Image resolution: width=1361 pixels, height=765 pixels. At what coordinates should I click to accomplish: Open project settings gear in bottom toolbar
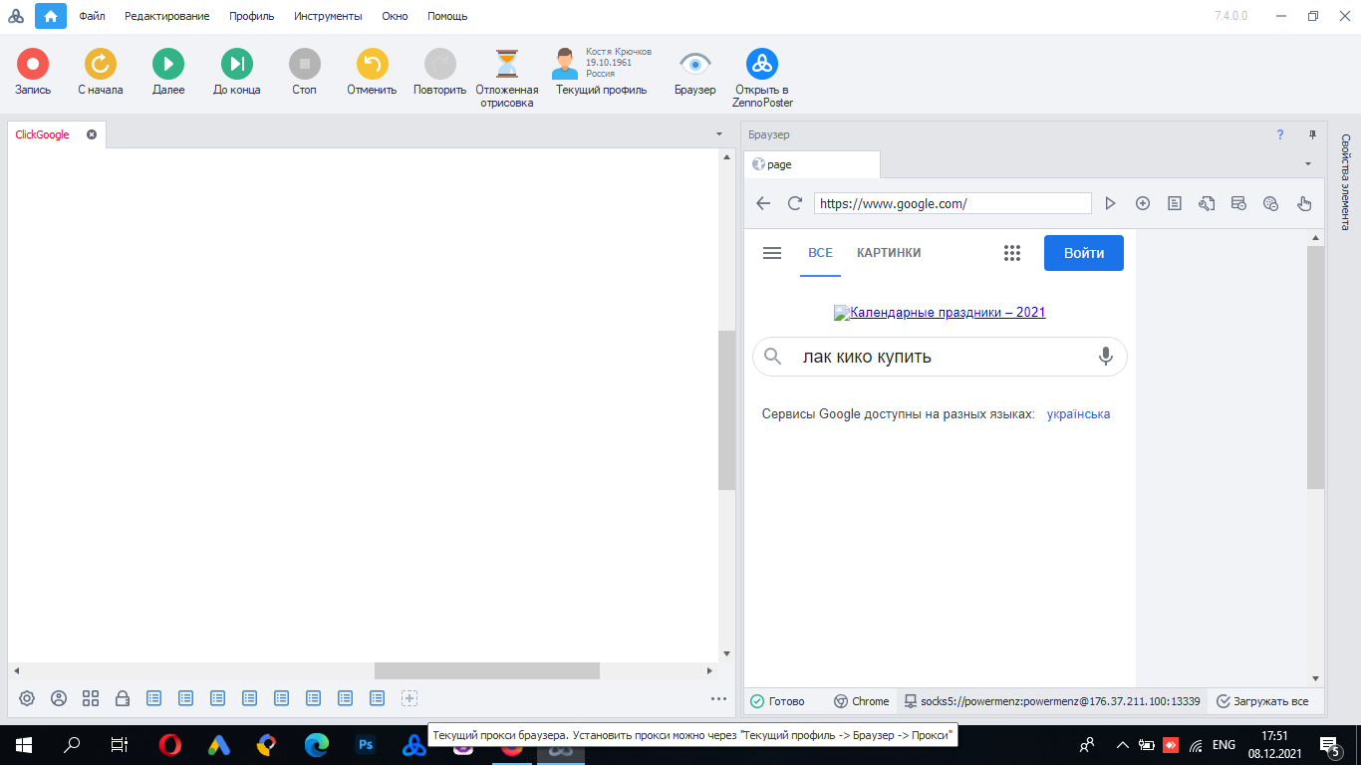[27, 698]
